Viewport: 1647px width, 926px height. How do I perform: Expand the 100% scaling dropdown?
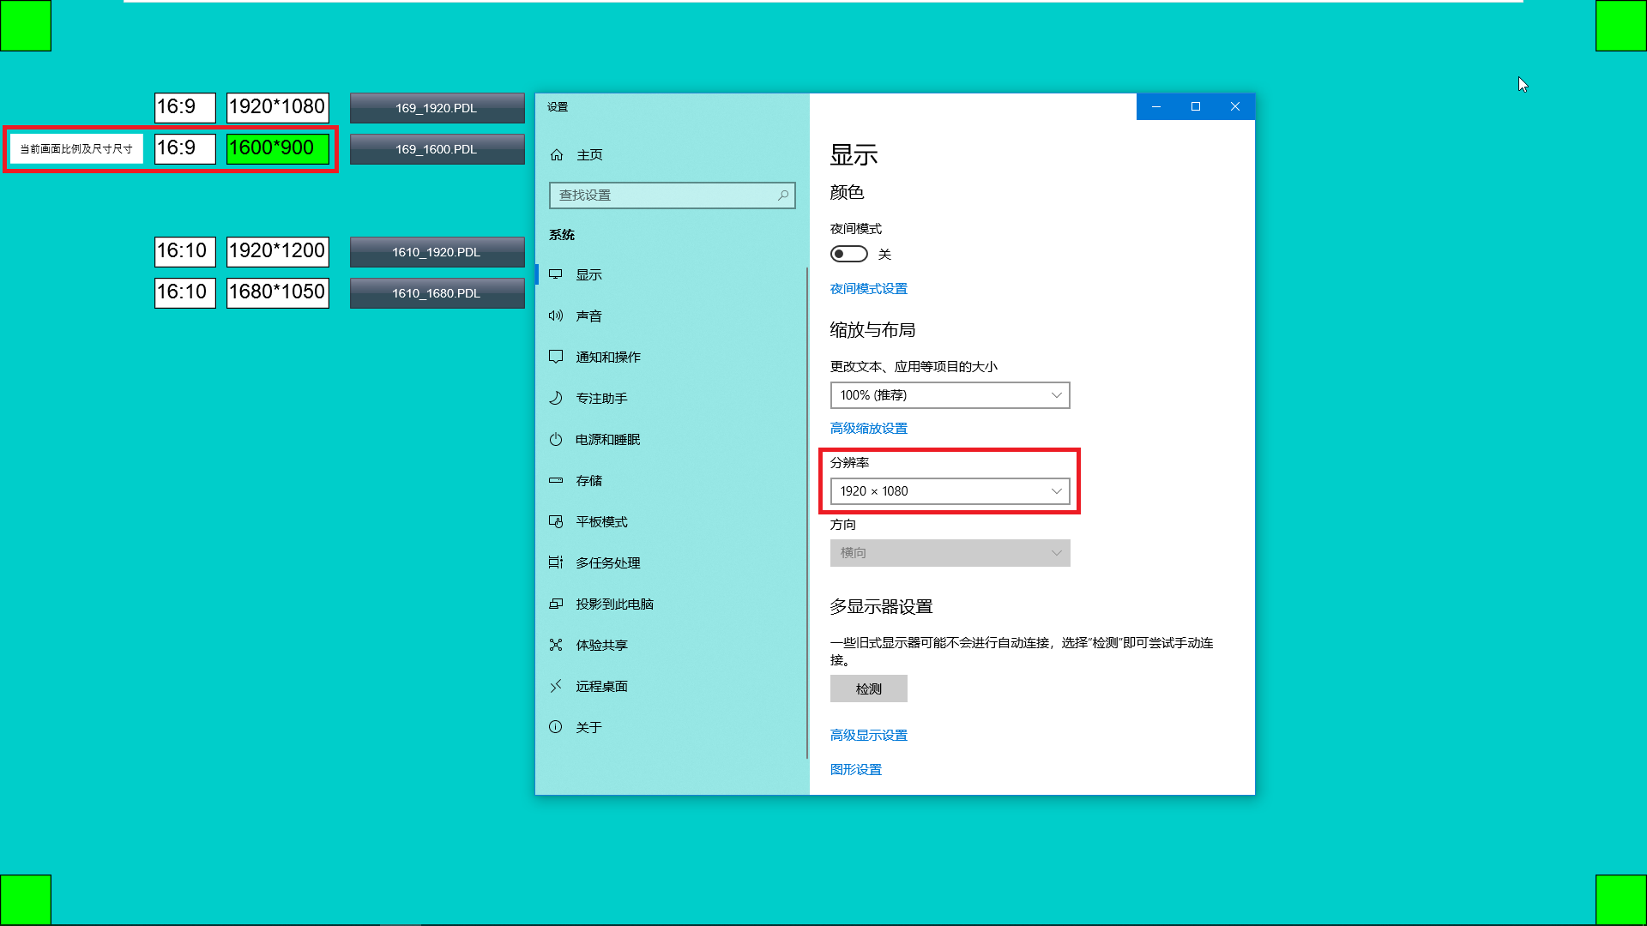950,395
